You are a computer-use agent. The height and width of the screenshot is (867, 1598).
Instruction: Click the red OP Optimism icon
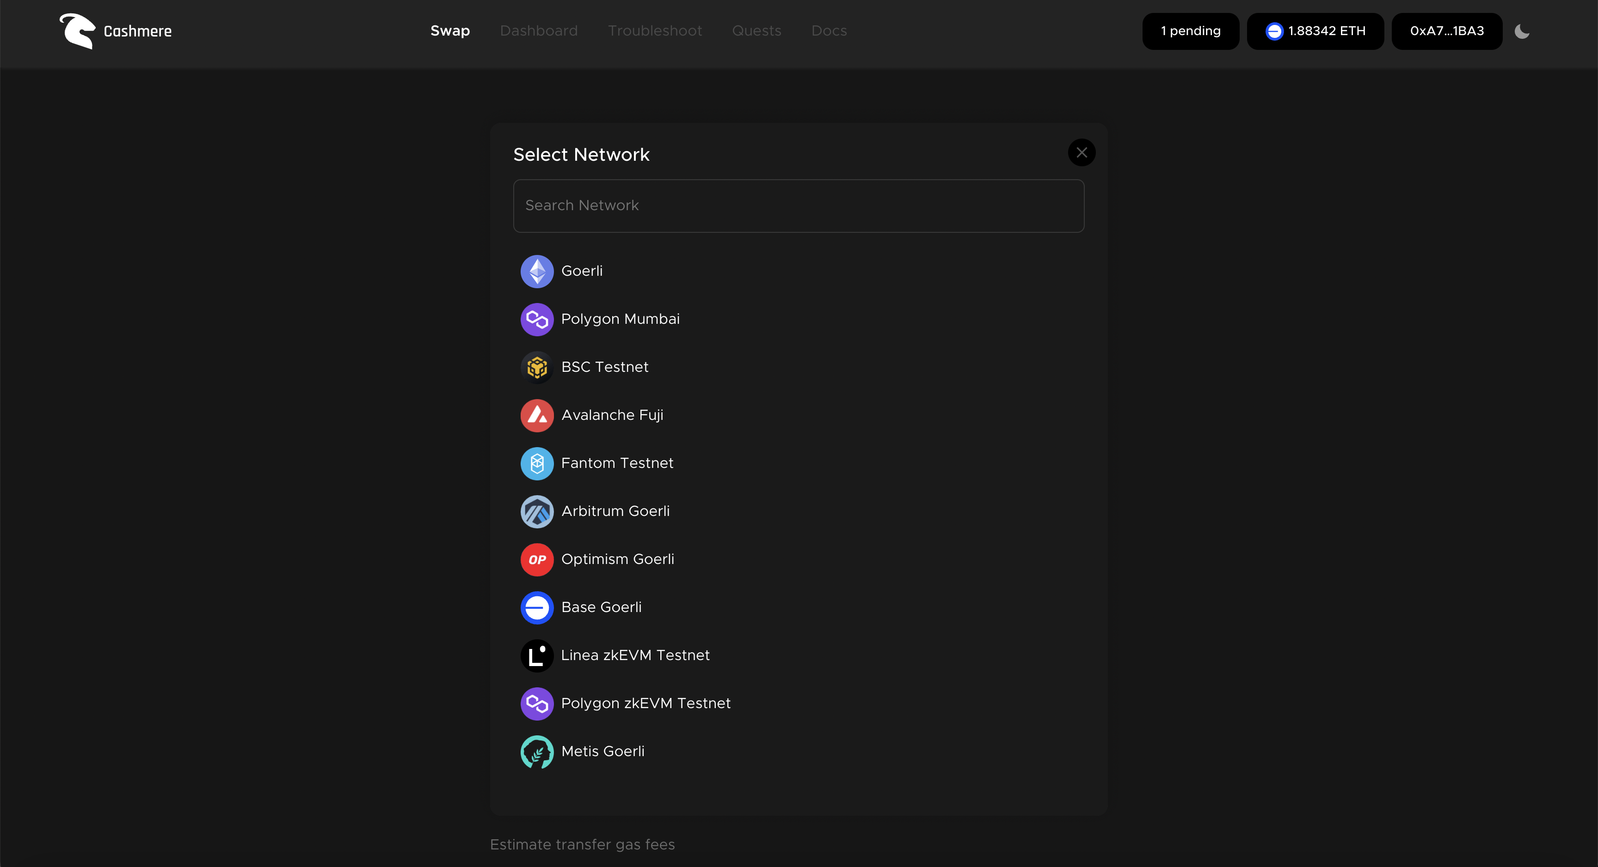[536, 560]
